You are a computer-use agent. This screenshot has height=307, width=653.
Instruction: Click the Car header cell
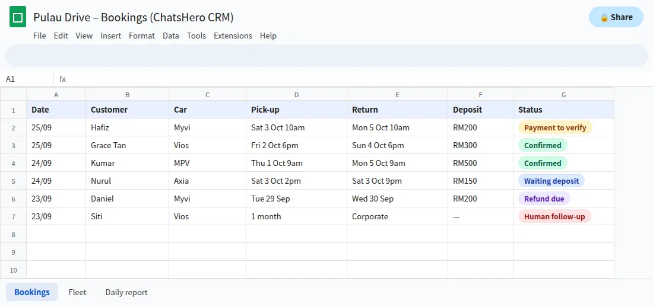tap(207, 110)
